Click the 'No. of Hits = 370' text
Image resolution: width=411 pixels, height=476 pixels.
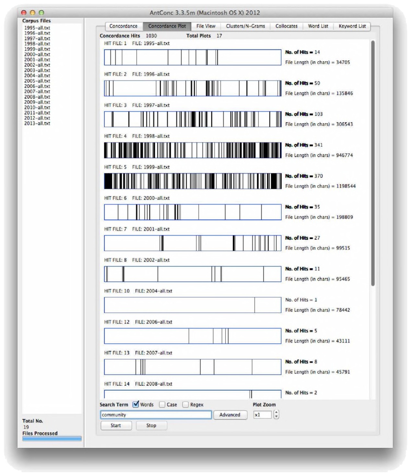pos(304,176)
